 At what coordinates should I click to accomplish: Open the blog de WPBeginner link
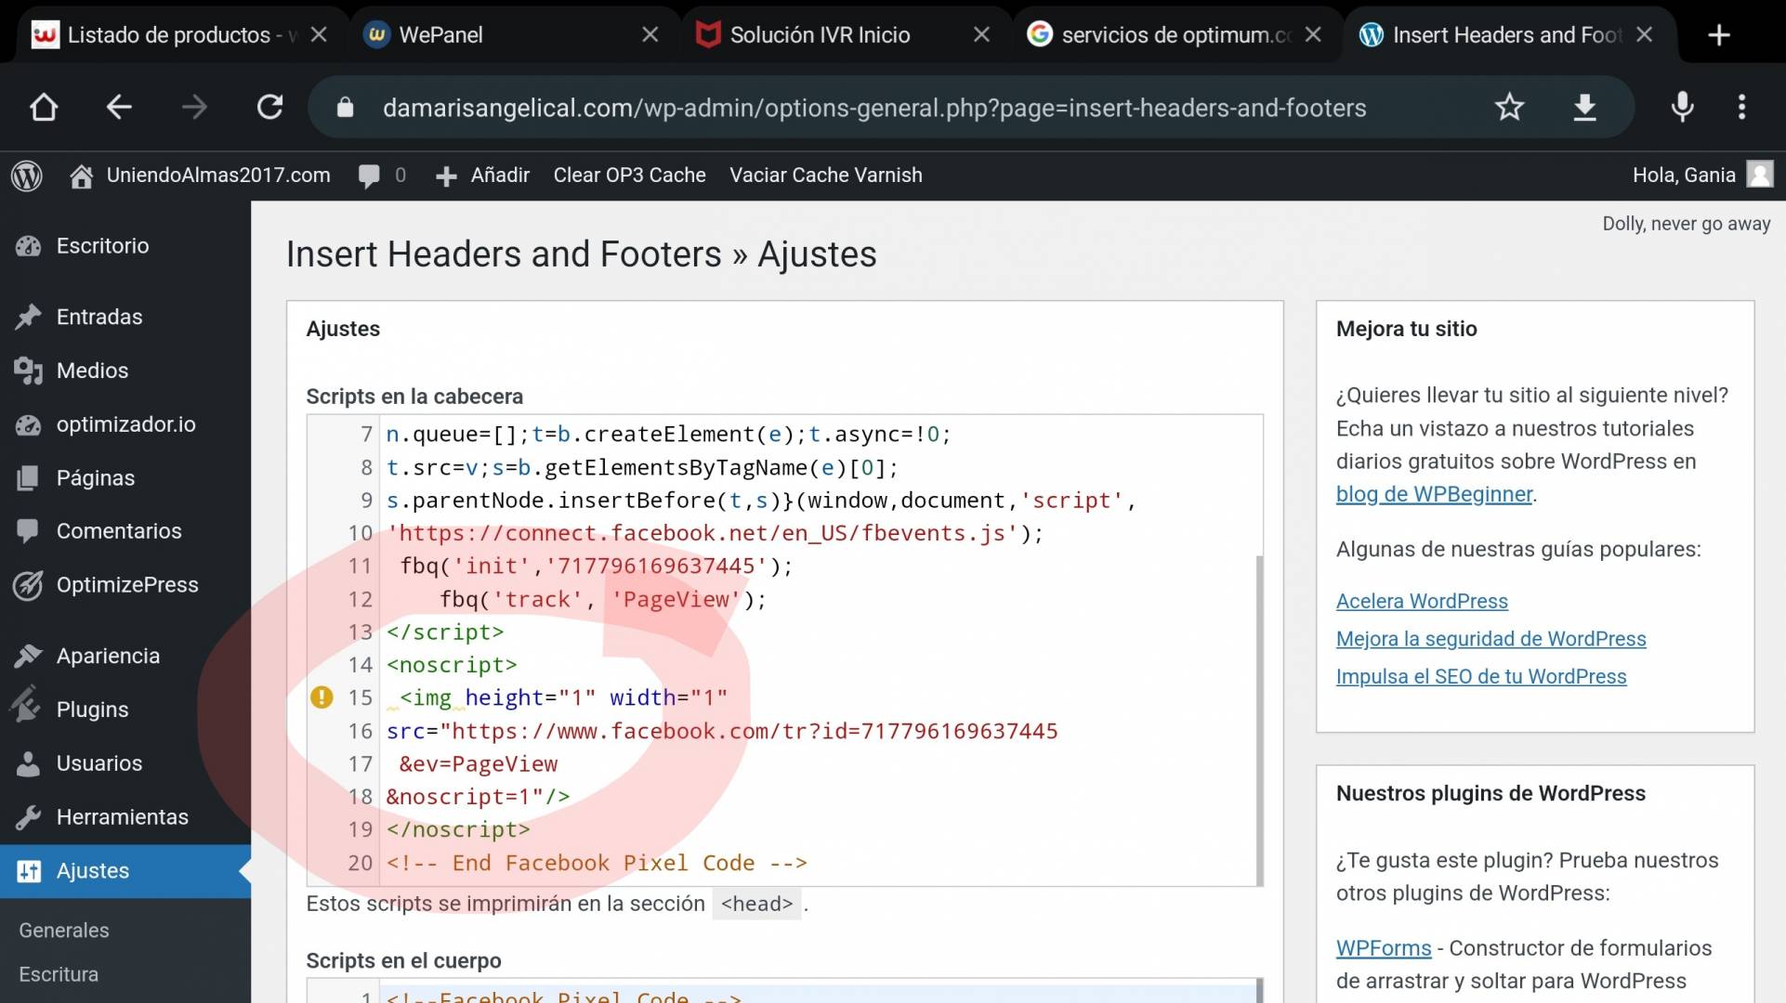[1434, 494]
